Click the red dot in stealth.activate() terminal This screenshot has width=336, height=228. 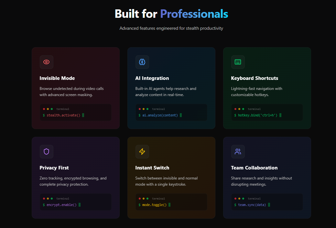coord(44,109)
